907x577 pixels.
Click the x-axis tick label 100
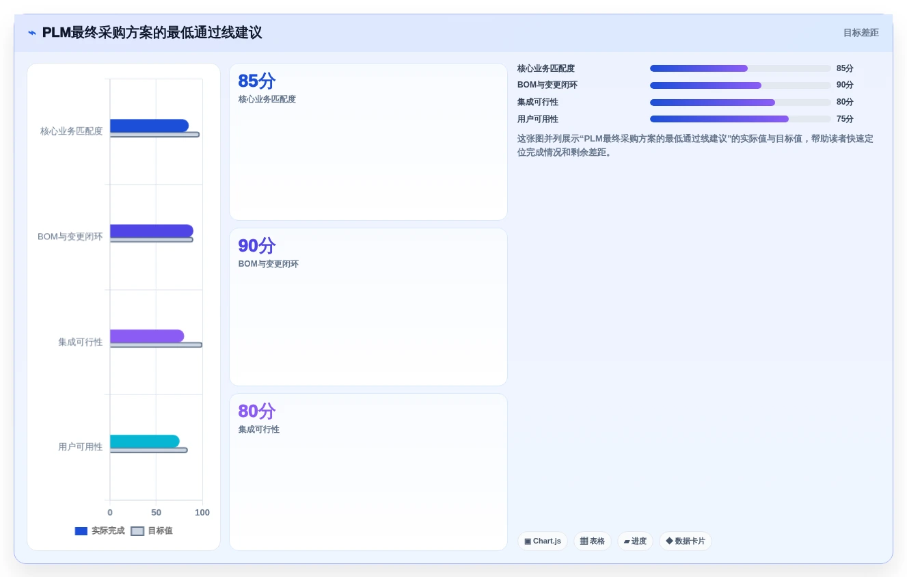[x=202, y=513]
